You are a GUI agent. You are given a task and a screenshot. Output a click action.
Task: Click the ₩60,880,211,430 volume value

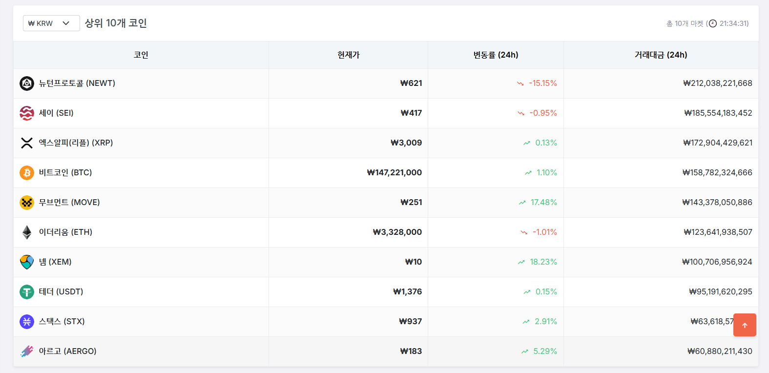(720, 352)
